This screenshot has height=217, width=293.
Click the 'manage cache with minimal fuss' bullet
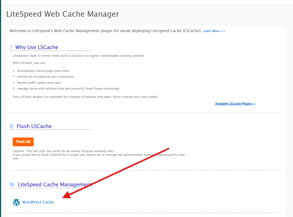coord(68,89)
